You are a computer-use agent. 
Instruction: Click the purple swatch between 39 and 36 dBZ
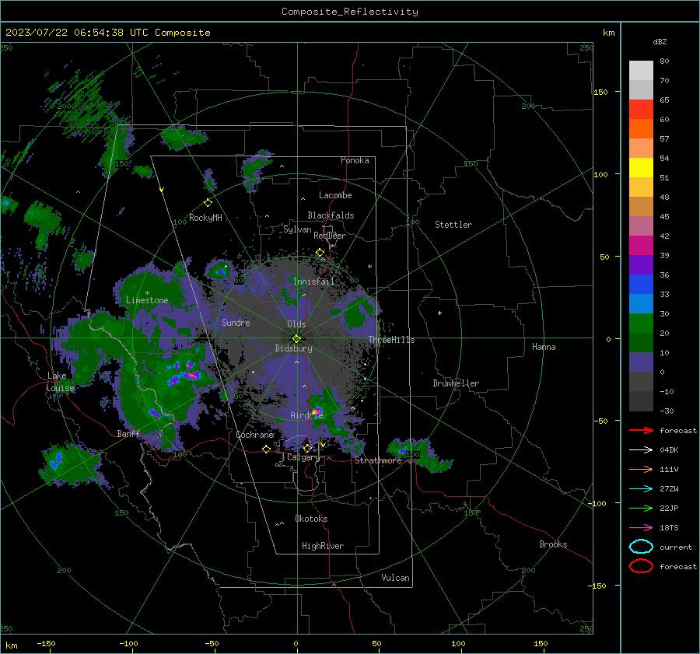(641, 264)
